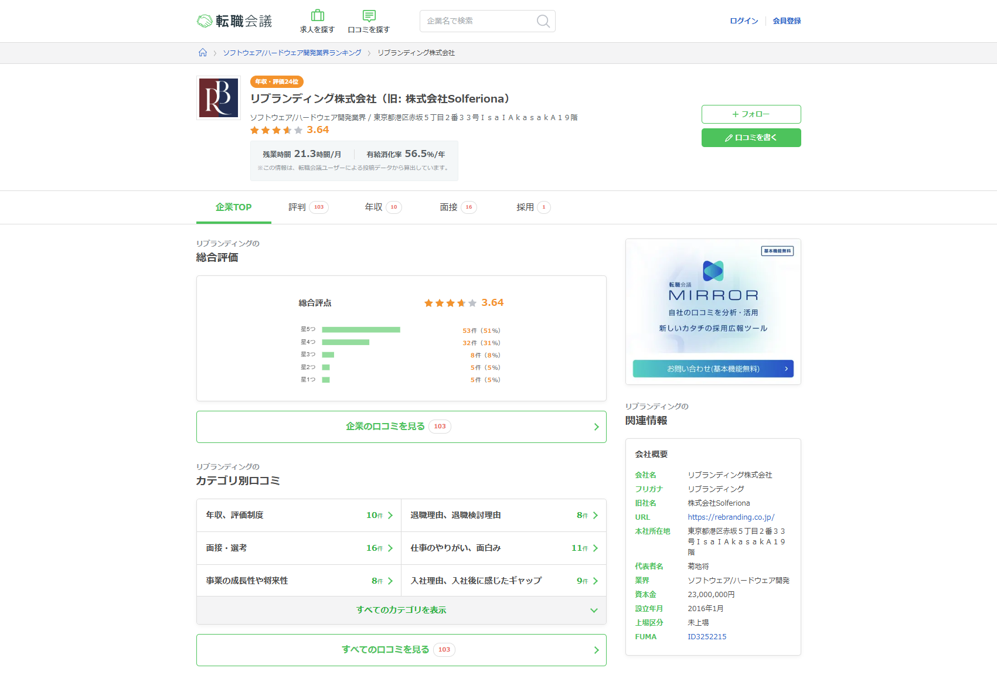The width and height of the screenshot is (997, 675).
Task: Switch to the 年収 tab
Action: (383, 207)
